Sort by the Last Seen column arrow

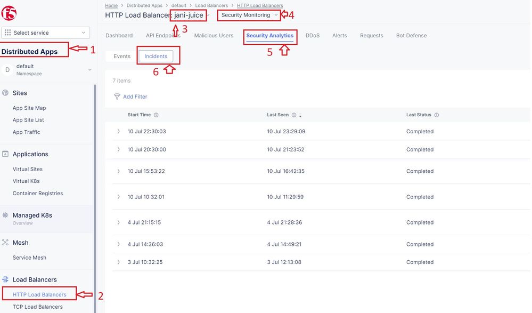[300, 116]
